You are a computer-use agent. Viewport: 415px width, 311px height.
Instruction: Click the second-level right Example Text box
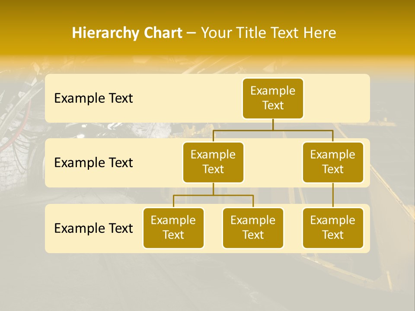click(x=333, y=162)
